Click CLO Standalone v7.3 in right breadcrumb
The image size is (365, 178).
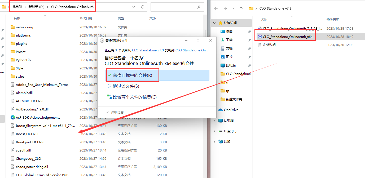click(x=275, y=8)
